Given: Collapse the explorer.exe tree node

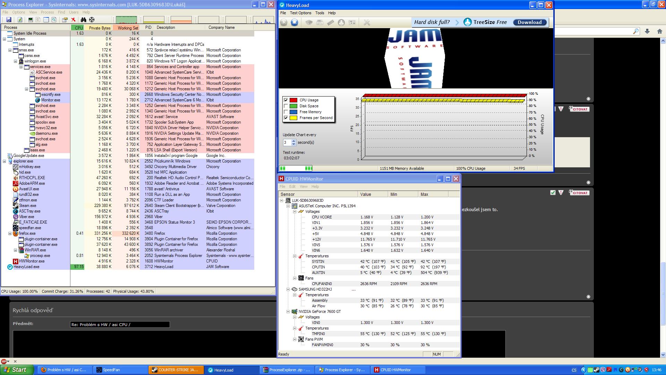Looking at the screenshot, I should pos(4,161).
